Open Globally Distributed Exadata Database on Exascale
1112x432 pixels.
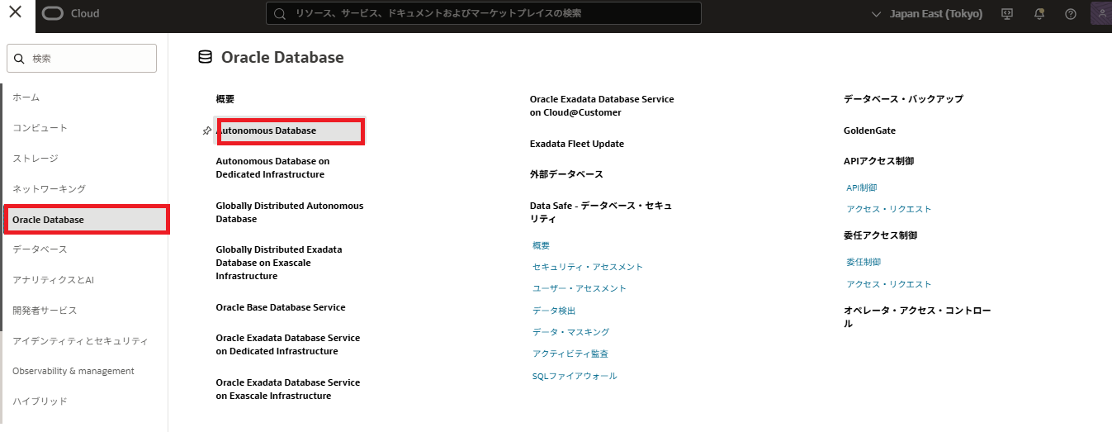279,263
